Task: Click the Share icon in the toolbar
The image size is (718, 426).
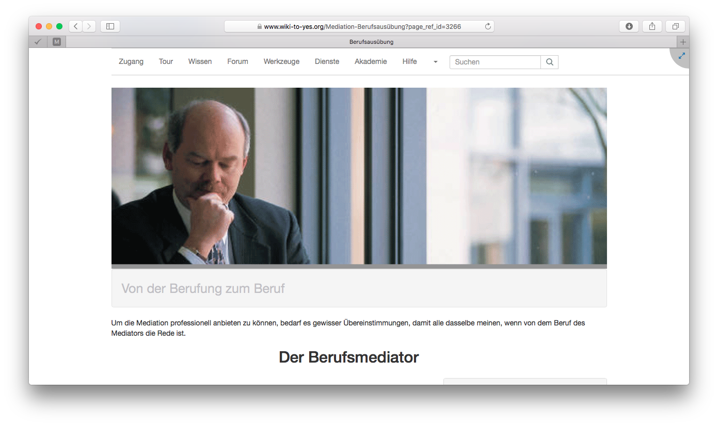Action: (652, 26)
